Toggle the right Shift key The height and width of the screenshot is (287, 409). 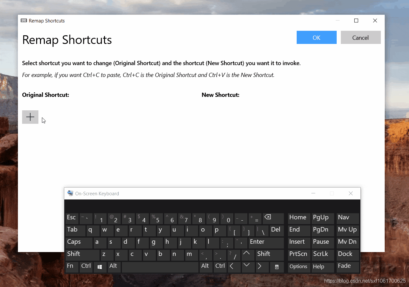270,255
